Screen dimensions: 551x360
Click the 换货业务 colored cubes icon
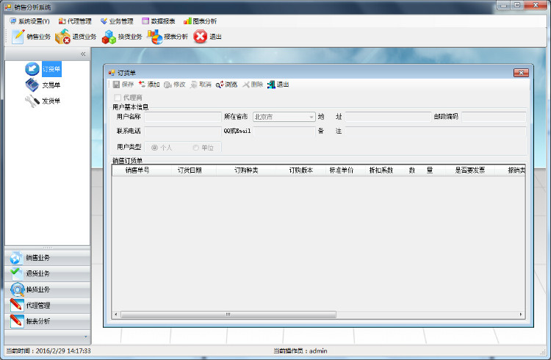coord(109,37)
